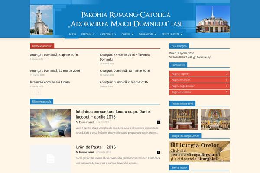Expand the CATEDRALE dropdown menu
Image resolution: width=260 pixels, height=173 pixels.
tap(107, 34)
